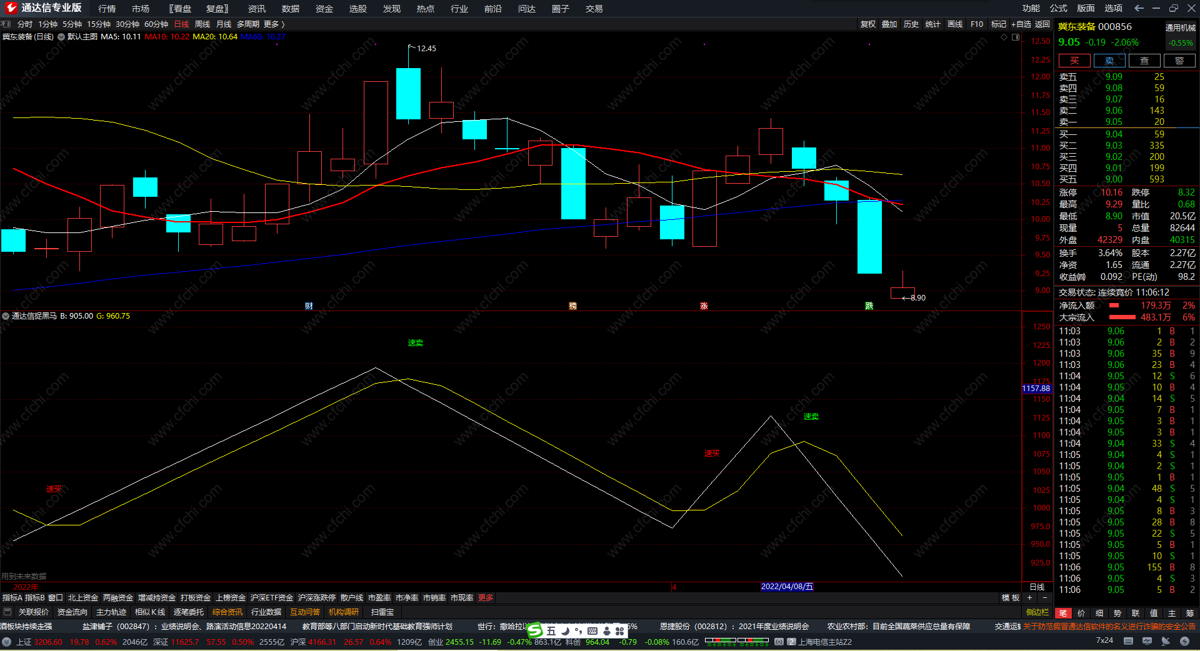Click the back arrow in the title bar
Screen dimensions: 1200x651
pos(1139,8)
